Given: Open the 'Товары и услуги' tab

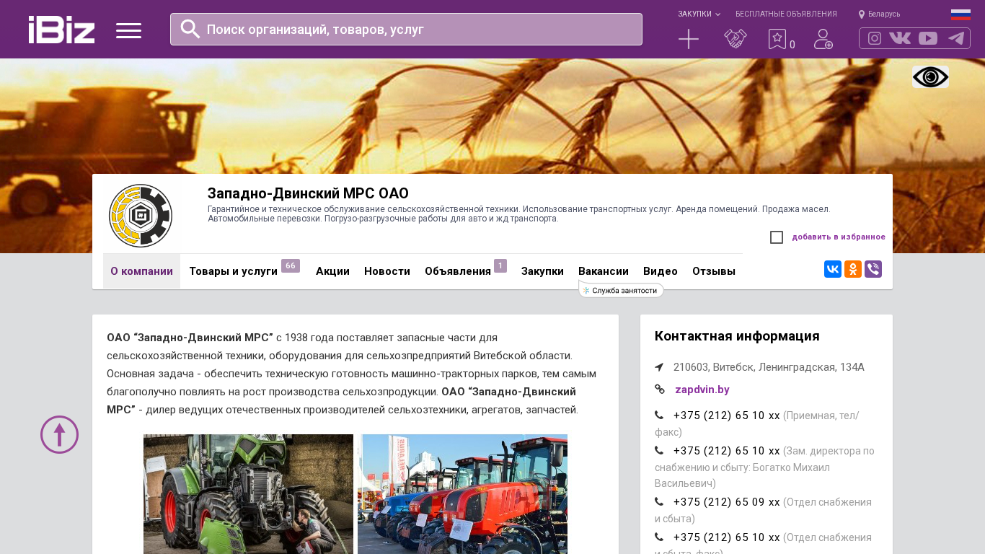Looking at the screenshot, I should tap(233, 271).
